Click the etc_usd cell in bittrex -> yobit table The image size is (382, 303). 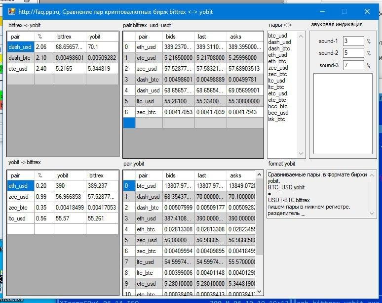[x=21, y=69]
